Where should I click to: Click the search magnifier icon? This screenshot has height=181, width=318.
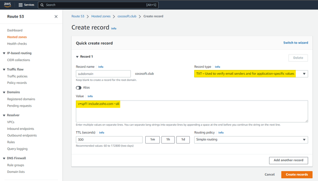point(42,5)
